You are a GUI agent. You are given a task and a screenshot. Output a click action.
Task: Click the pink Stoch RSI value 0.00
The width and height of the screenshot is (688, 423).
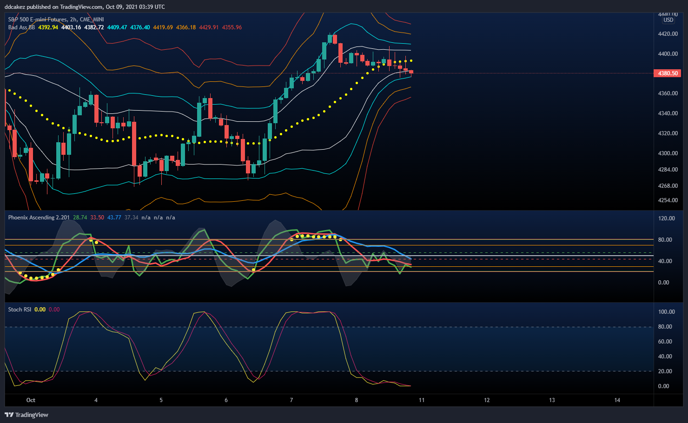click(54, 310)
